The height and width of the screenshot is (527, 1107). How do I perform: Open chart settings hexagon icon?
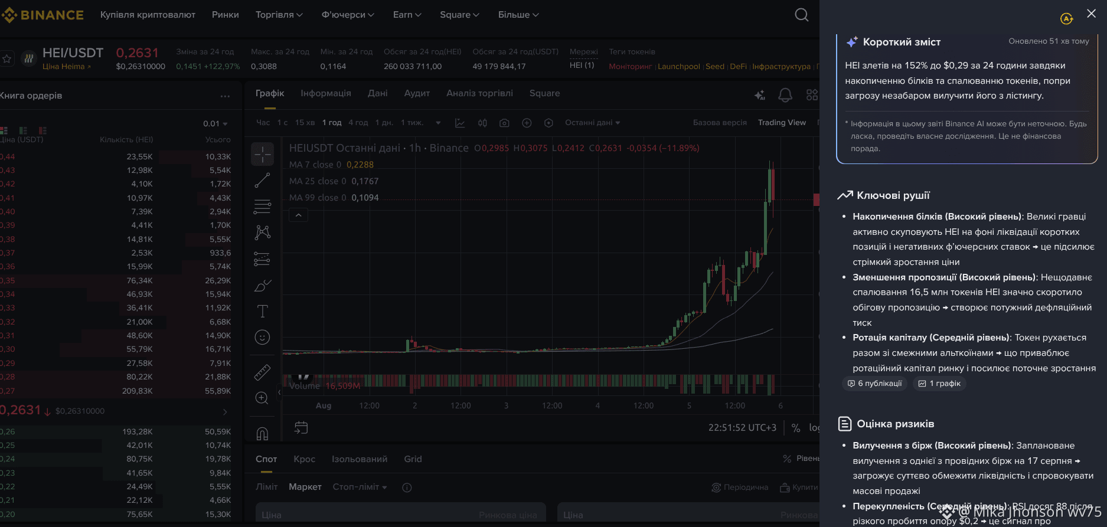(548, 123)
